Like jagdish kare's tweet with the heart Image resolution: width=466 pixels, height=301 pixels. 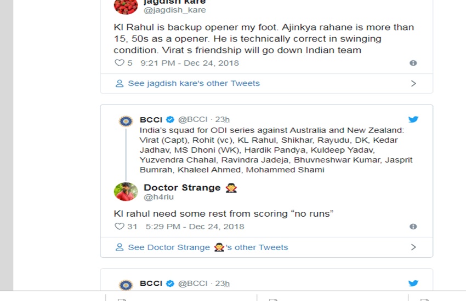tap(120, 63)
